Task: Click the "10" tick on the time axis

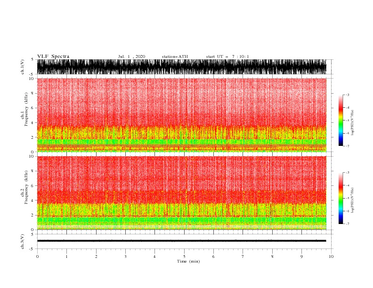Action: [331, 256]
